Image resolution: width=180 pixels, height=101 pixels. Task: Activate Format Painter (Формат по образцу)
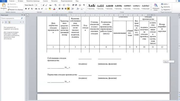(15, 10)
